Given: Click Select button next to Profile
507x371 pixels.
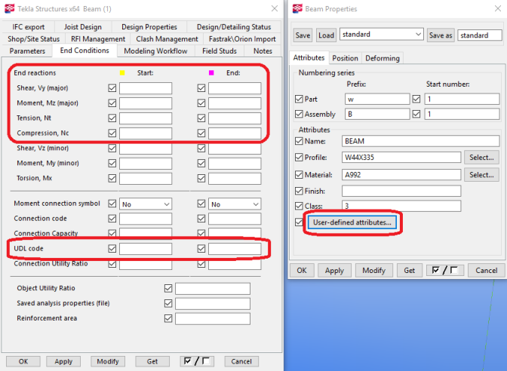Looking at the screenshot, I should pyautogui.click(x=481, y=158).
